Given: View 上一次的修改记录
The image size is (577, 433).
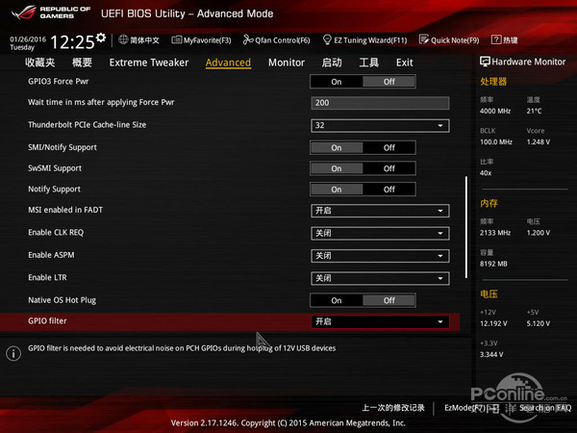Looking at the screenshot, I should pyautogui.click(x=393, y=408).
